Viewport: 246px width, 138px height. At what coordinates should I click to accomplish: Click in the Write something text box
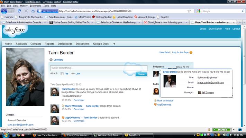point(99,68)
